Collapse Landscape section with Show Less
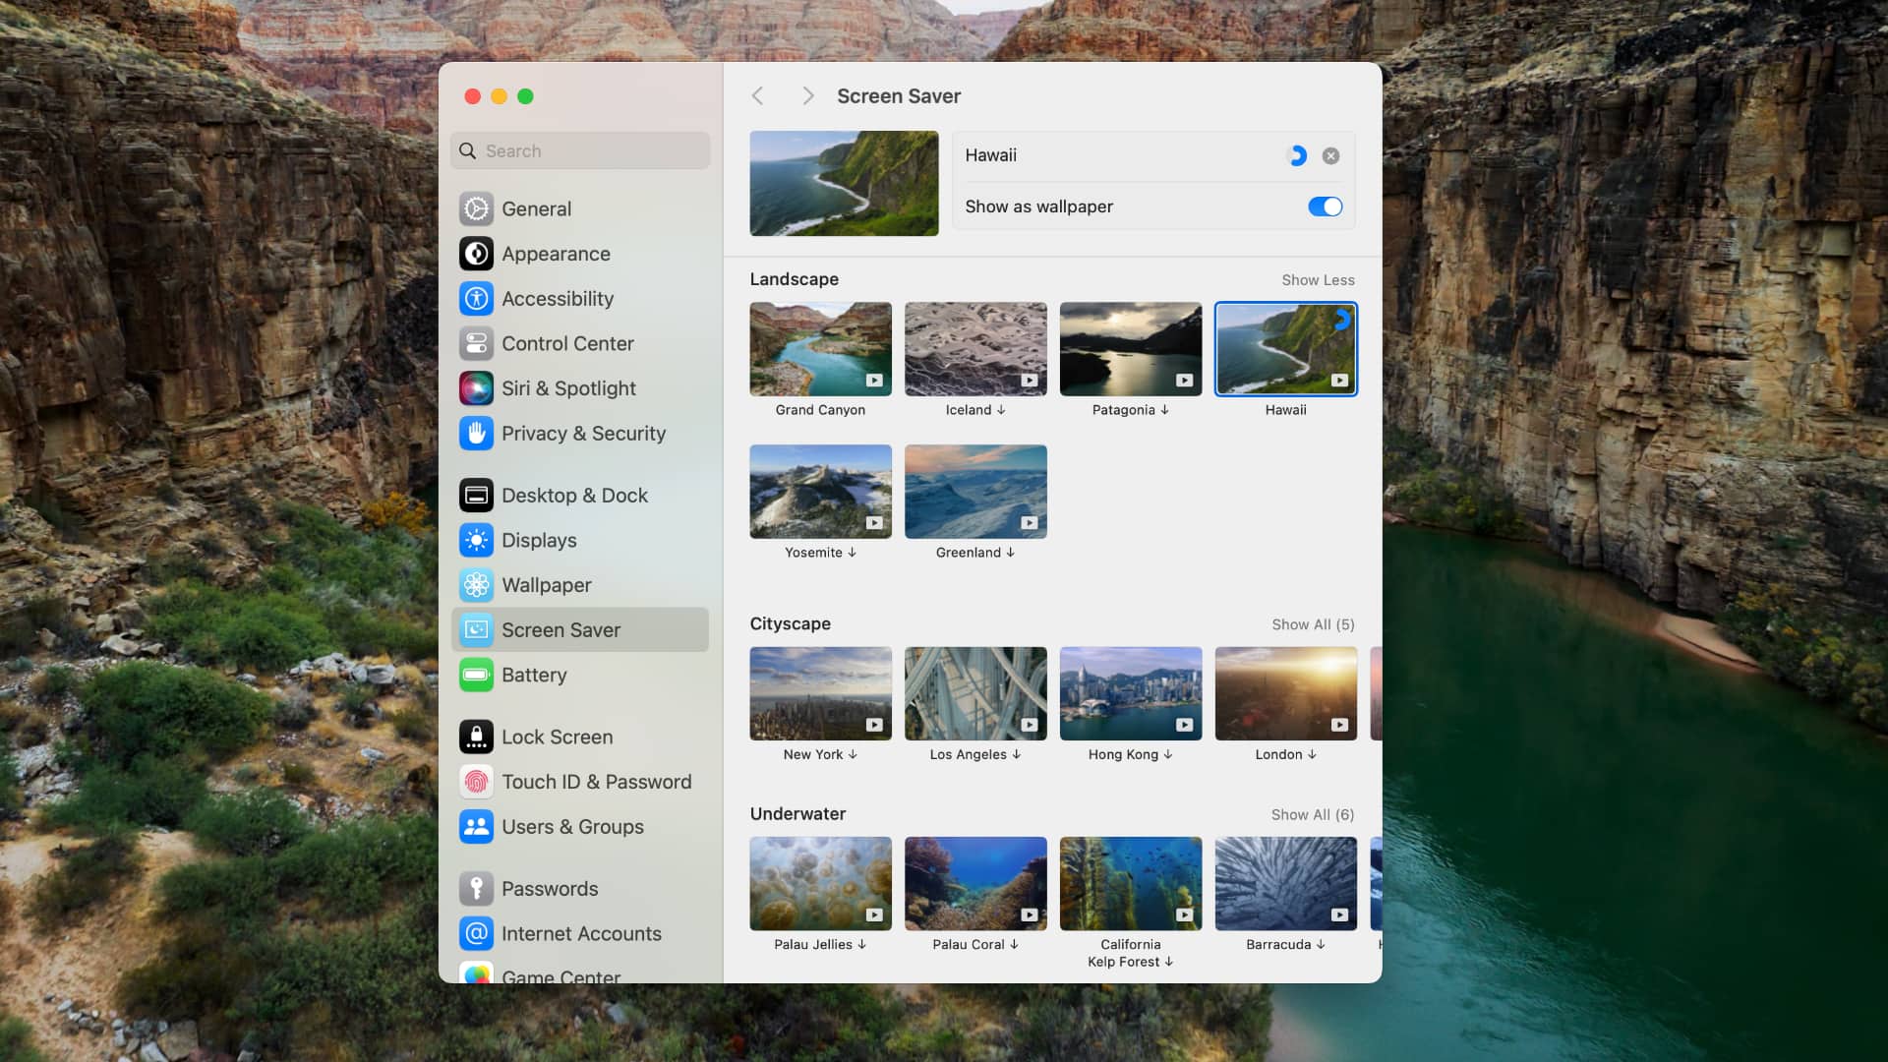 (1318, 280)
